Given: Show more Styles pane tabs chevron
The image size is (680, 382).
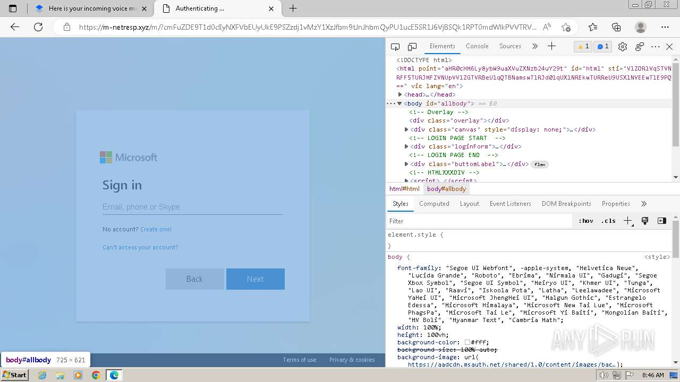Looking at the screenshot, I should [x=644, y=204].
